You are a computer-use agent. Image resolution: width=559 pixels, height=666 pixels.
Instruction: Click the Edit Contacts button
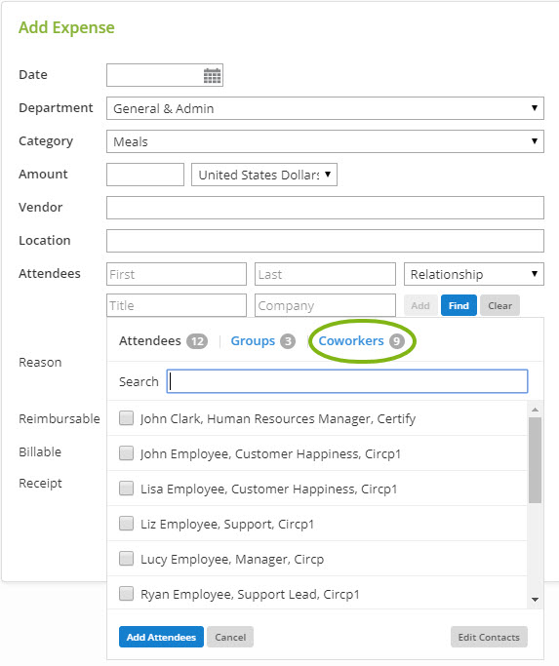click(489, 637)
